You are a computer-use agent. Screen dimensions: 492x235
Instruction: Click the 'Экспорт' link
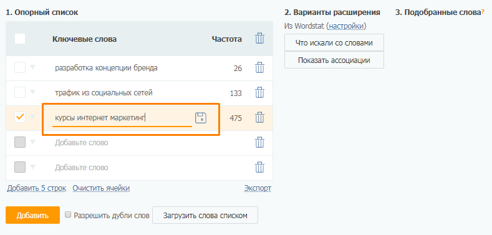[x=258, y=188]
